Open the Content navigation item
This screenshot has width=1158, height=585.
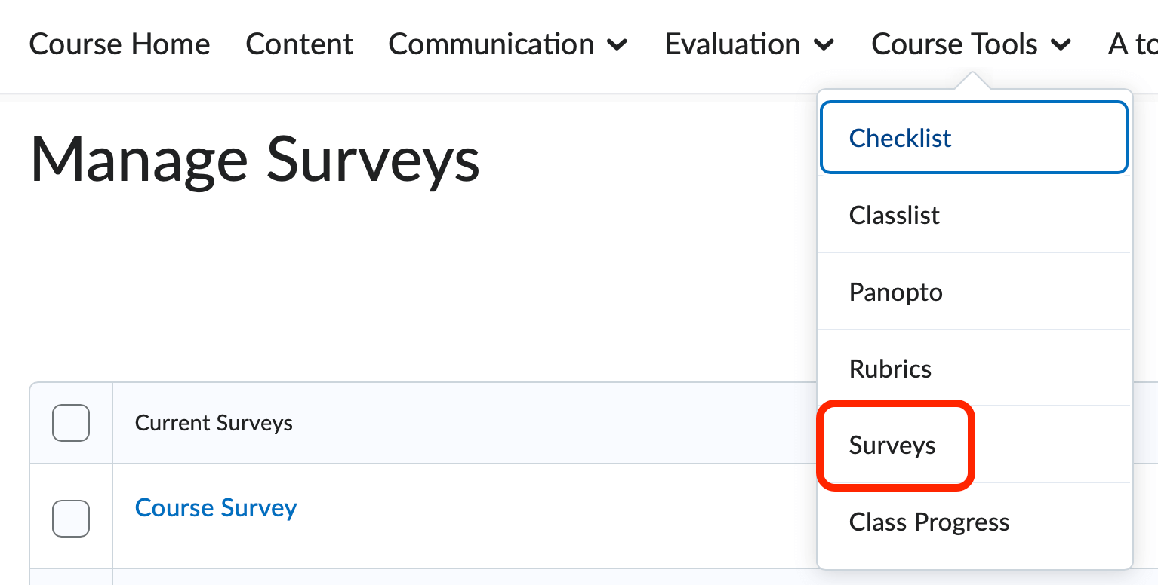coord(299,44)
